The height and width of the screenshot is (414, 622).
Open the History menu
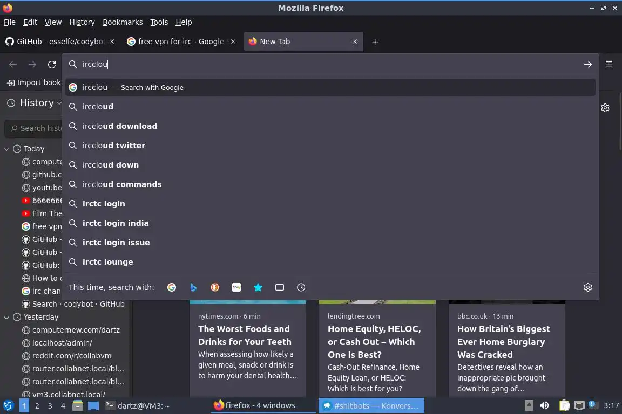82,22
